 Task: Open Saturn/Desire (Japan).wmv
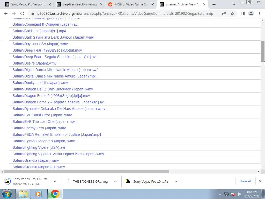[34, 63]
